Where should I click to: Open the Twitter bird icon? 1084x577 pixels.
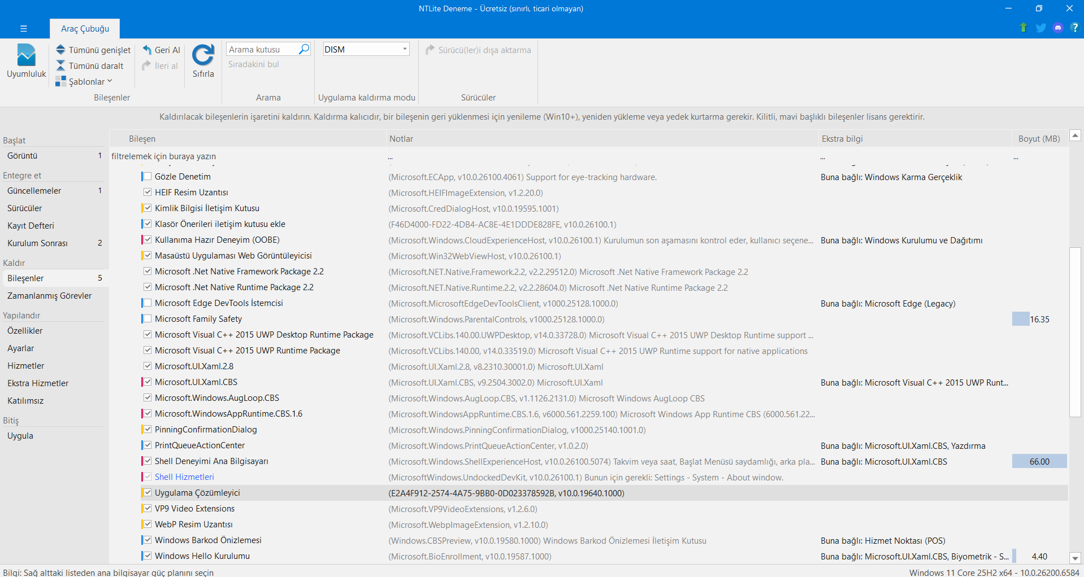(1040, 28)
